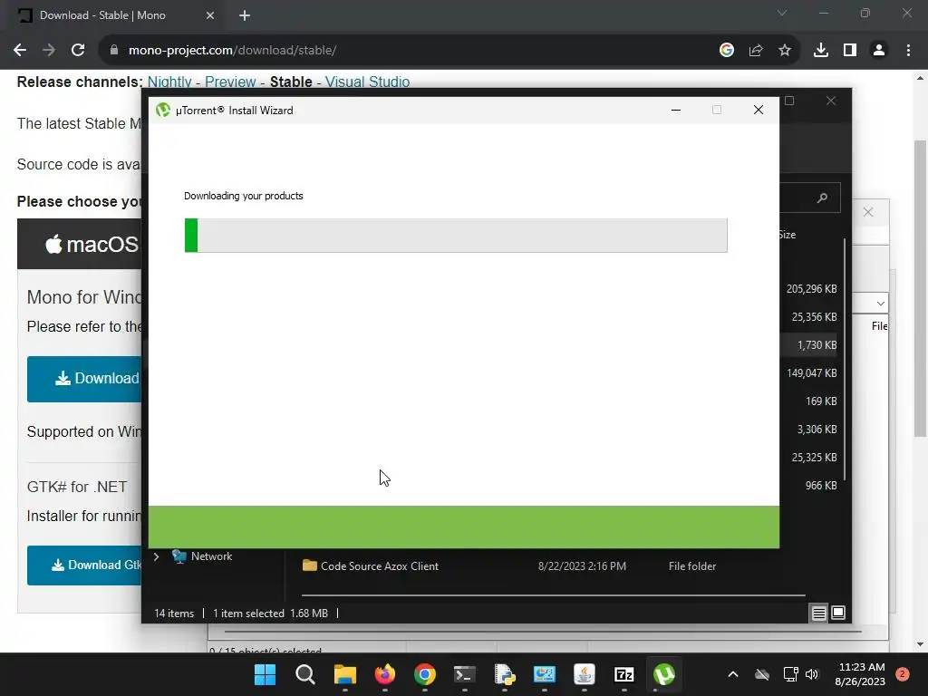Expand the Network tree item in Explorer
Image resolution: width=928 pixels, height=696 pixels.
pos(156,556)
